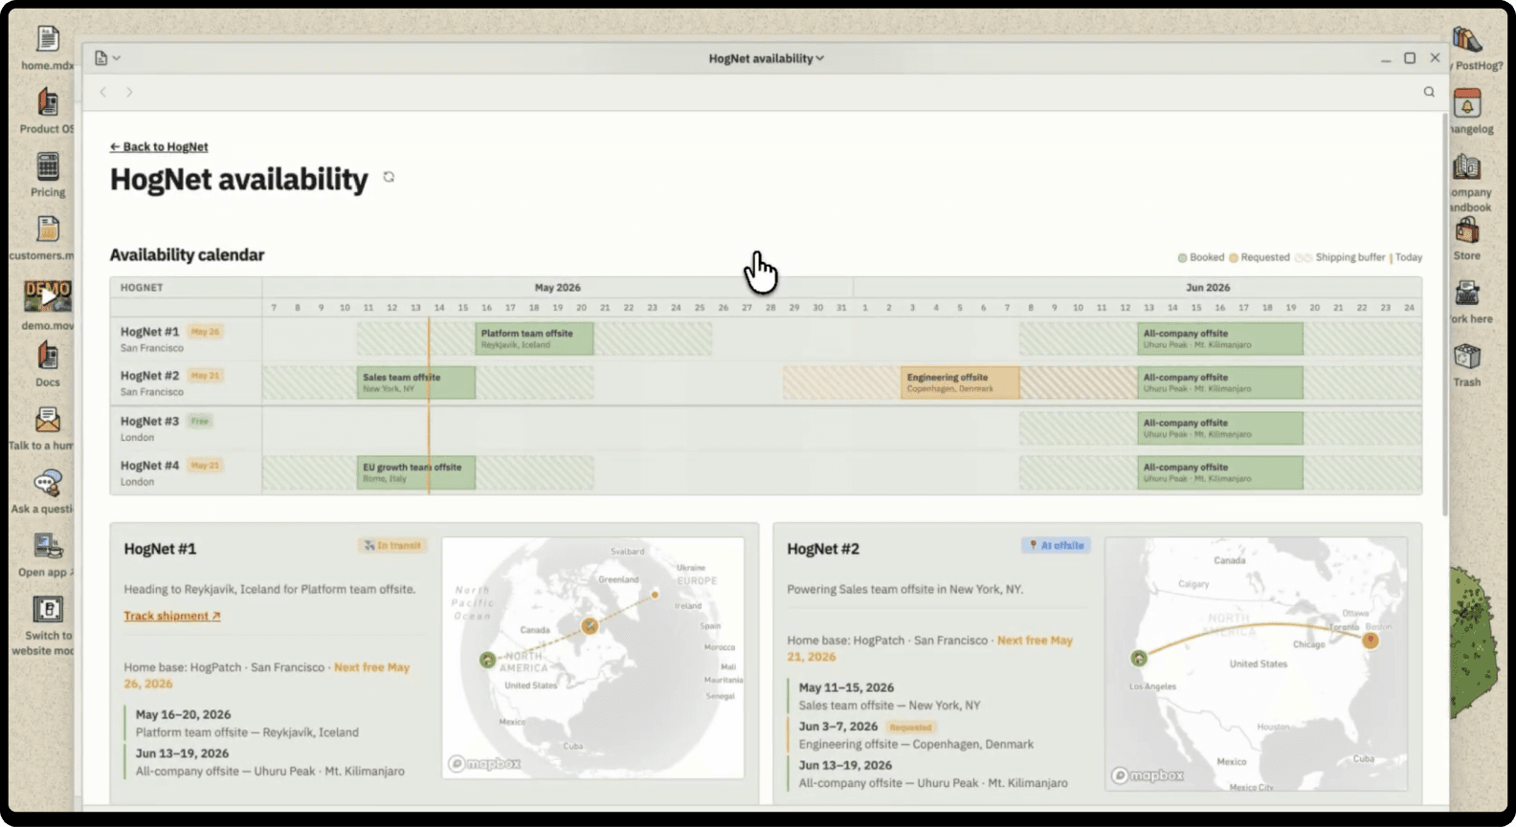Open the customers.mdx desktop file icon
The height and width of the screenshot is (827, 1516).
[x=48, y=229]
